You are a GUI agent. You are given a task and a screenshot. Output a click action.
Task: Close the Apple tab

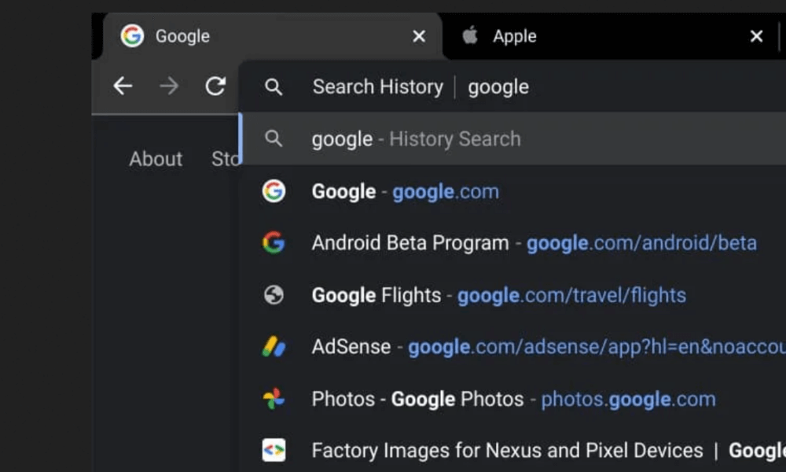point(756,36)
